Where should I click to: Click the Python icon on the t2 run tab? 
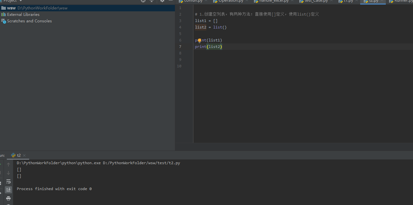pyautogui.click(x=13, y=155)
